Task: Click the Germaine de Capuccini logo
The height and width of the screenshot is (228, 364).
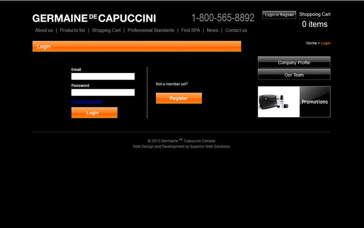Action: pyautogui.click(x=94, y=18)
